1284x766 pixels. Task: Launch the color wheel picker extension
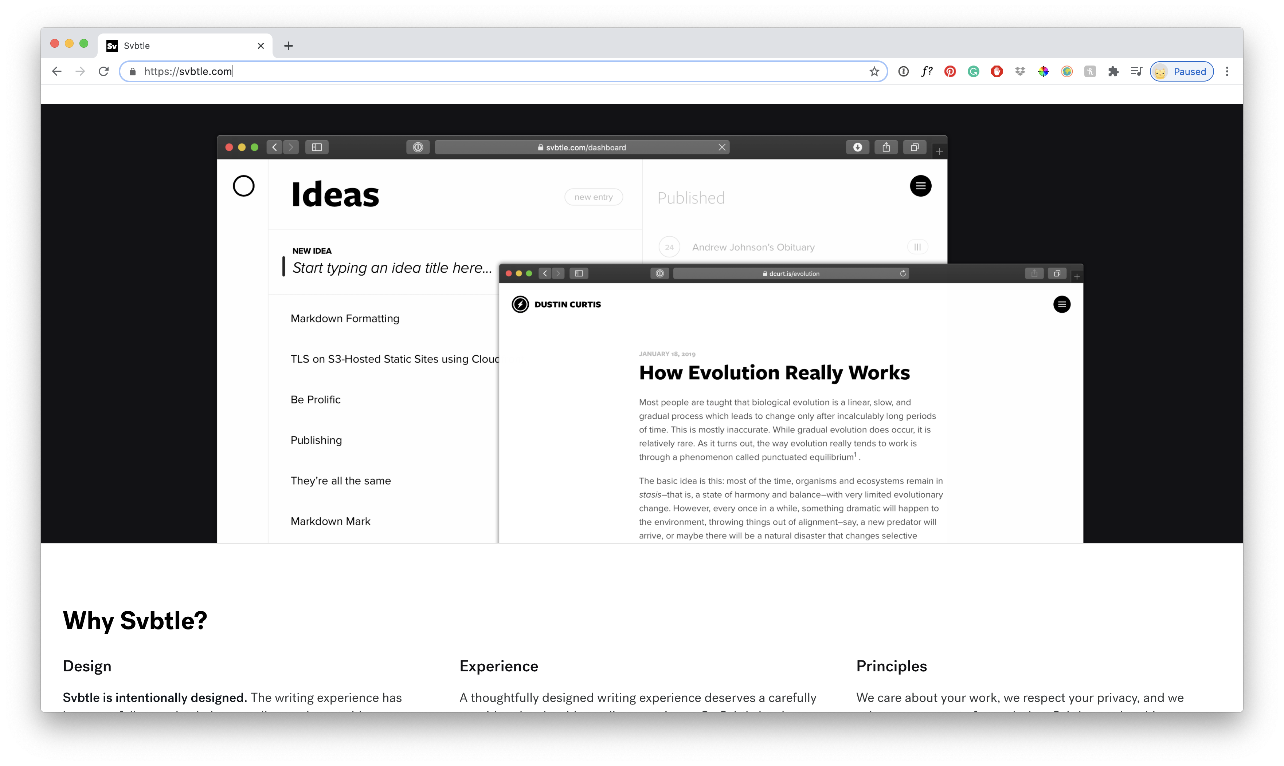pos(1043,72)
